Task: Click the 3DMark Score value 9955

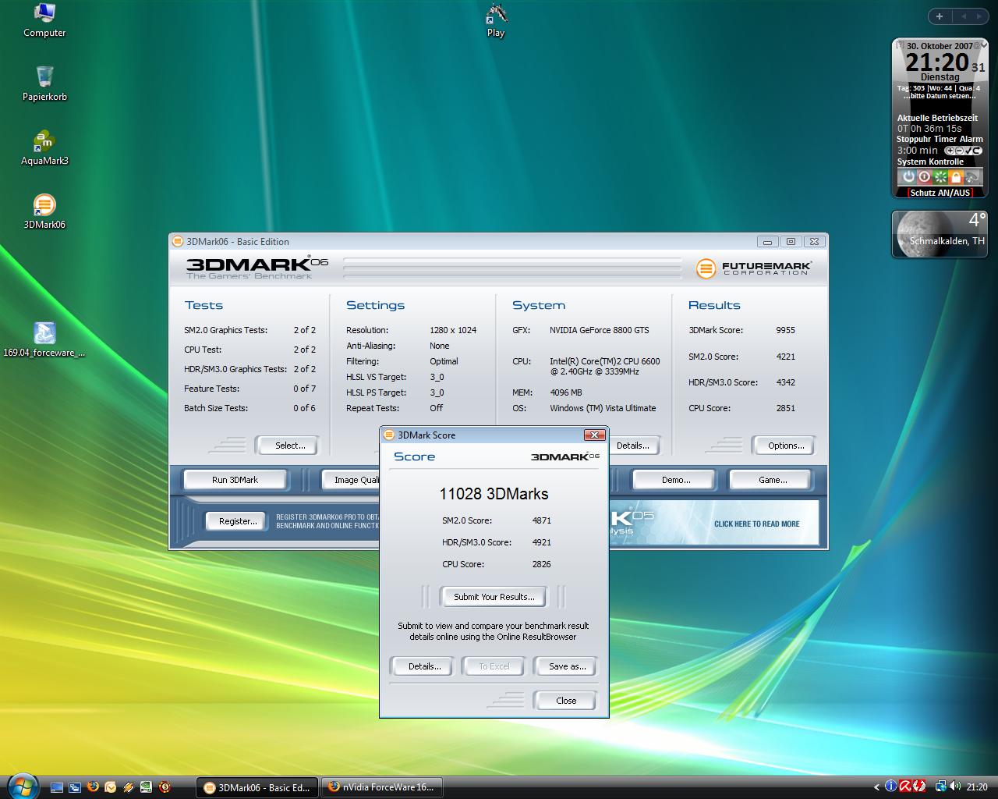Action: click(785, 330)
